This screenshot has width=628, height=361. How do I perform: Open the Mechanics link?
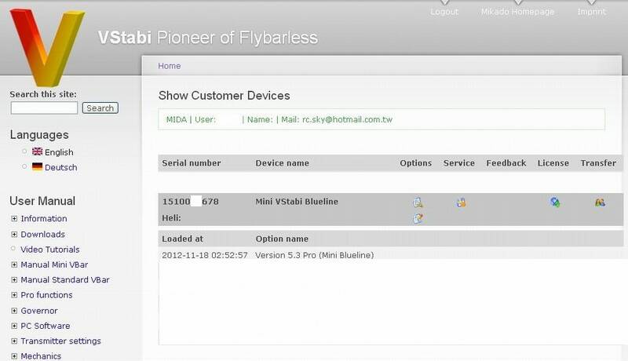(x=41, y=356)
